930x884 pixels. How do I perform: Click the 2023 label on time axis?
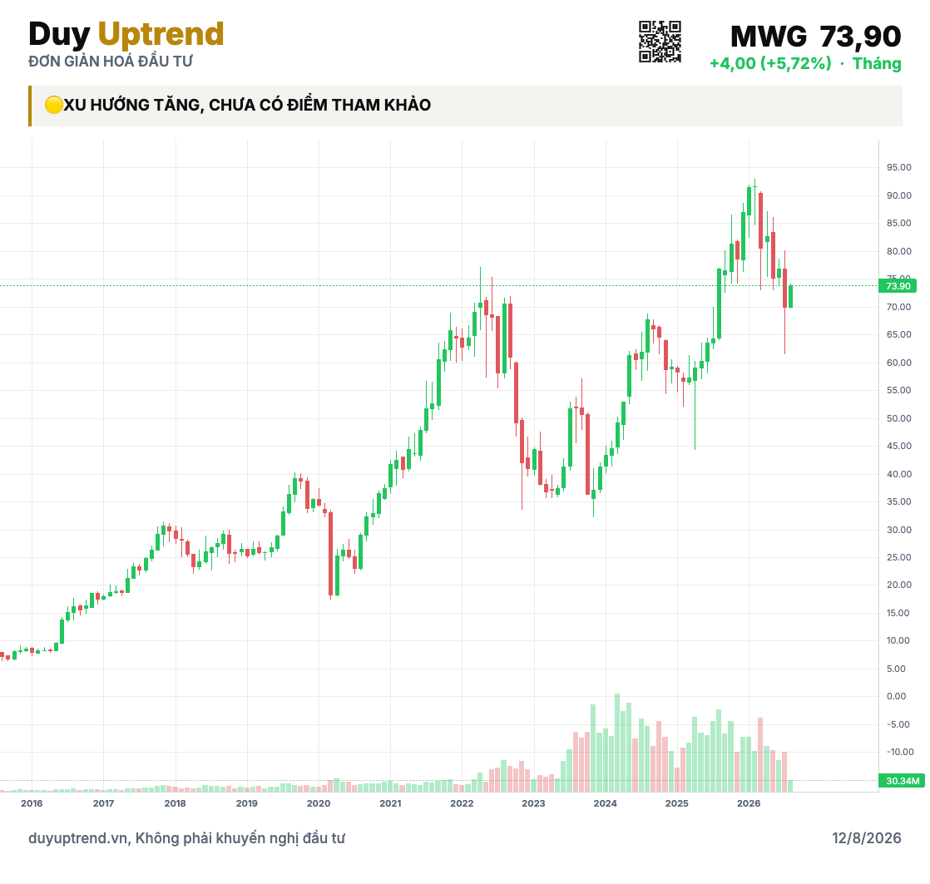coord(533,803)
